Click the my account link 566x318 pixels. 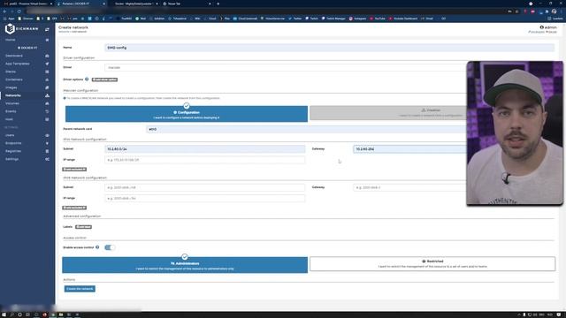537,32
